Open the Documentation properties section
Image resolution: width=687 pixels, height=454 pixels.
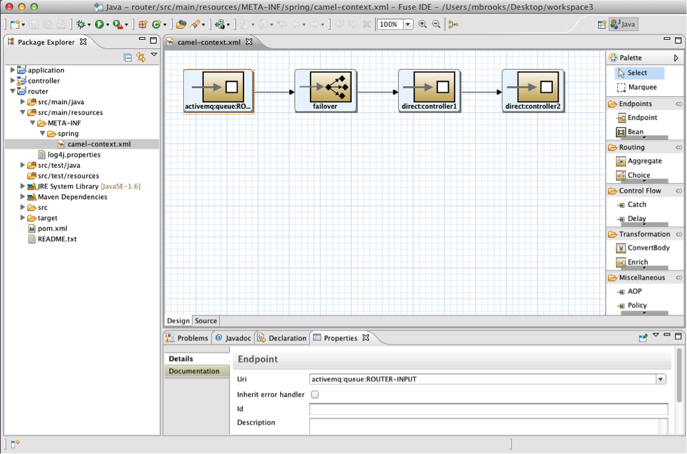pyautogui.click(x=194, y=372)
